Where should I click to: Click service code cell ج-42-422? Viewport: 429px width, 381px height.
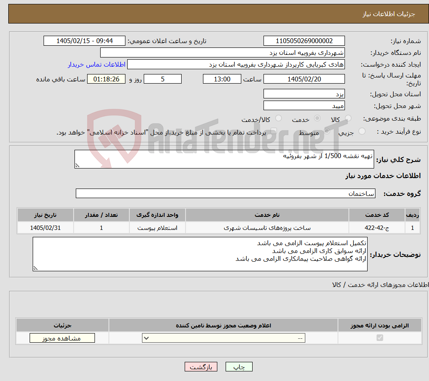pos(377,228)
